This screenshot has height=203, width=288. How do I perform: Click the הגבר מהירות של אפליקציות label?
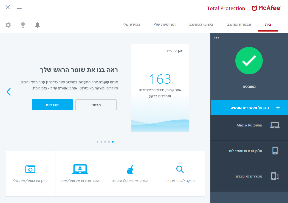pyautogui.click(x=80, y=181)
